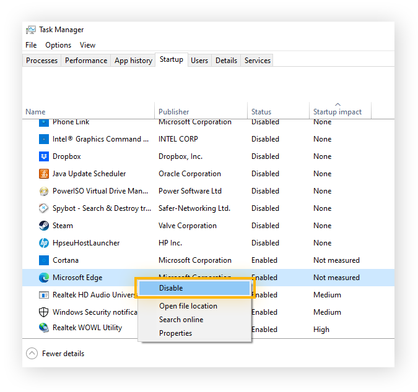Click the PowerISO Virtual Drive icon

44,191
